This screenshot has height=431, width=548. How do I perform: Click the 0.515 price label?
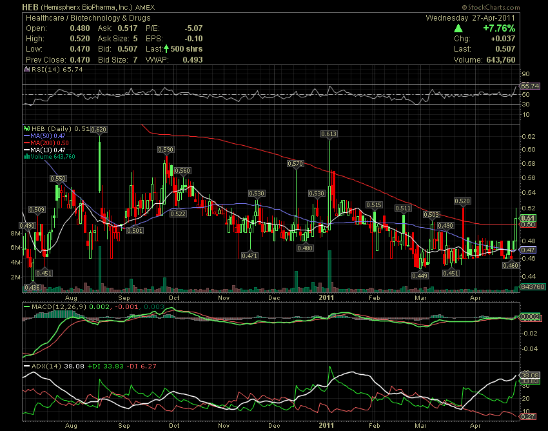(x=373, y=205)
